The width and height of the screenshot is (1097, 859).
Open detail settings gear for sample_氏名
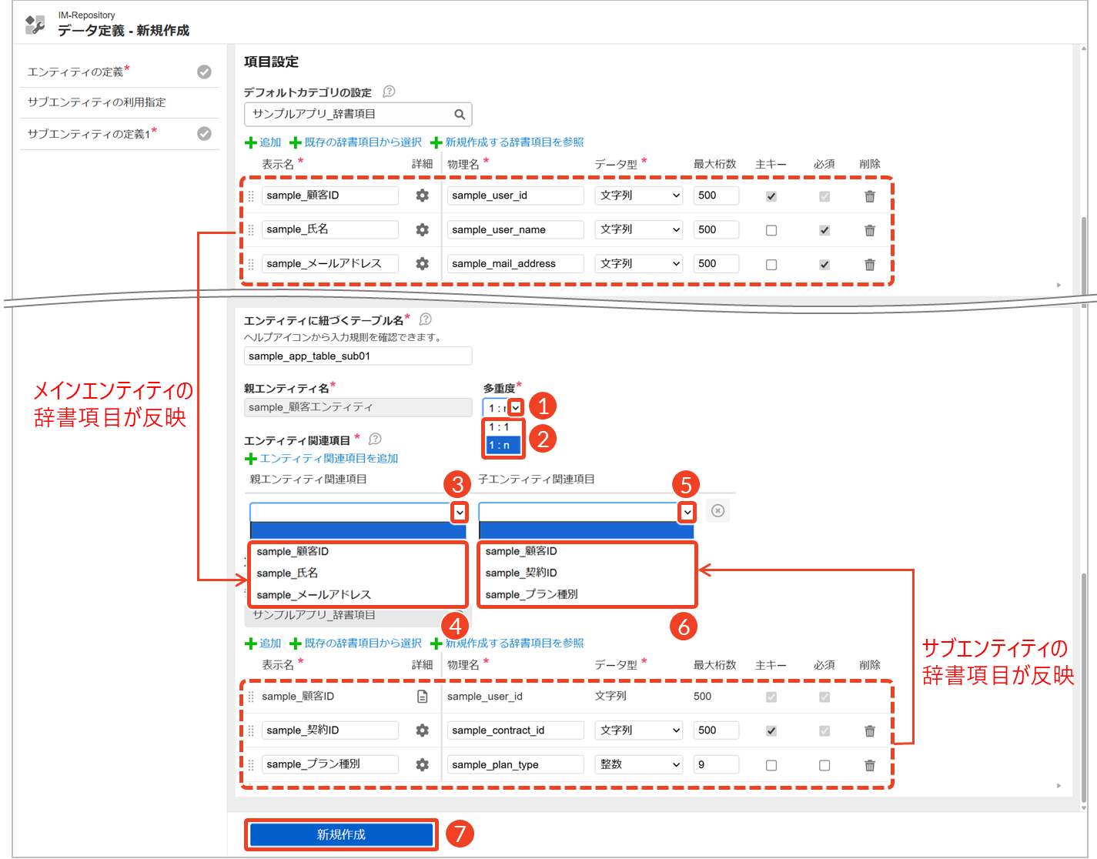click(x=422, y=229)
